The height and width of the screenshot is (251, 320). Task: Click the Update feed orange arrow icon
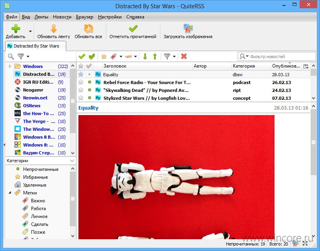point(54,29)
